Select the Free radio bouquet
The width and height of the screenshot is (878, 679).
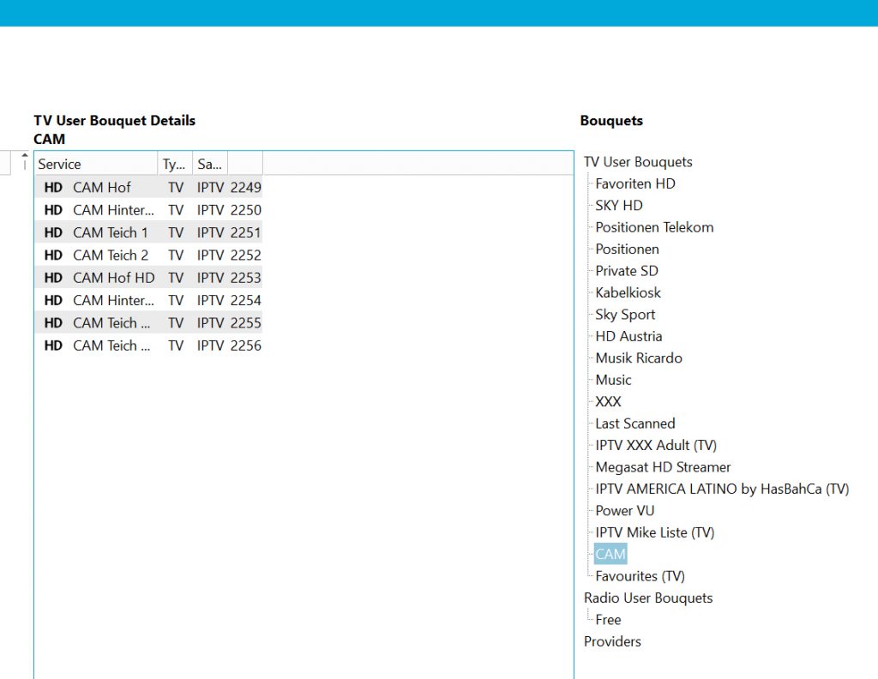608,620
